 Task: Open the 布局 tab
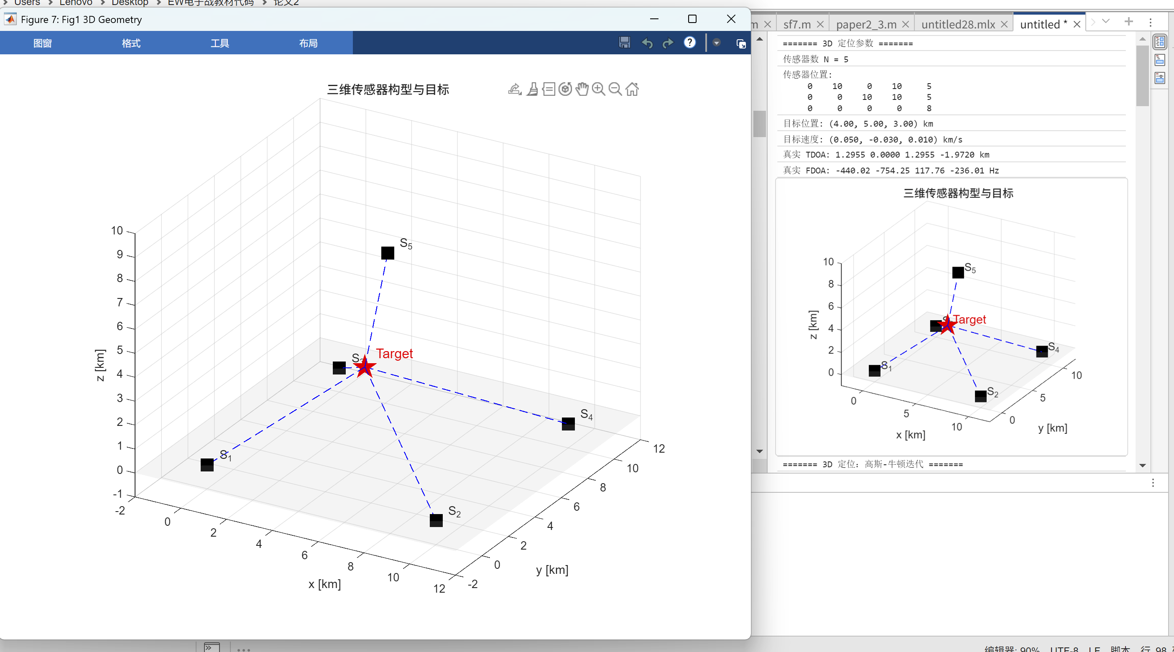click(309, 43)
